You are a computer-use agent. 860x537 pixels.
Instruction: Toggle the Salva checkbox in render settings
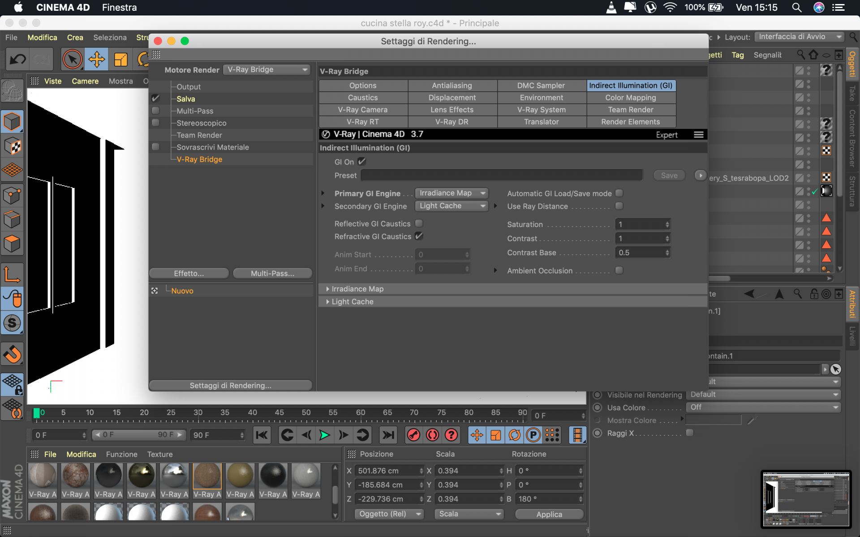tap(155, 98)
